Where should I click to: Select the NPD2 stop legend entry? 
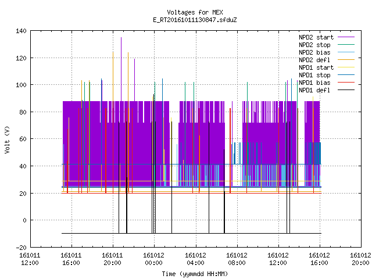tap(314, 45)
